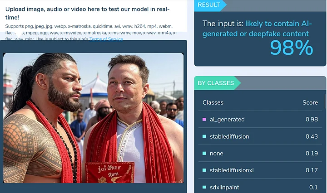Image resolution: width=327 pixels, height=193 pixels.
Task: Click the ai_generated class row label
Action: point(227,119)
